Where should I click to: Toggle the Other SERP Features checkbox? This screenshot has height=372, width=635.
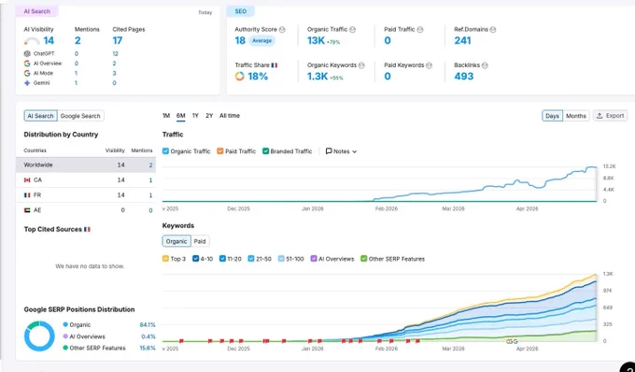(363, 259)
